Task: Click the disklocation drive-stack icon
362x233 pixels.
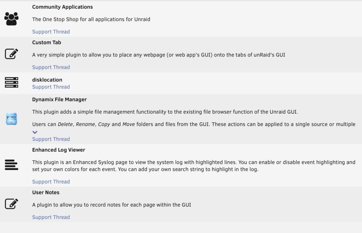Action: 12,82
